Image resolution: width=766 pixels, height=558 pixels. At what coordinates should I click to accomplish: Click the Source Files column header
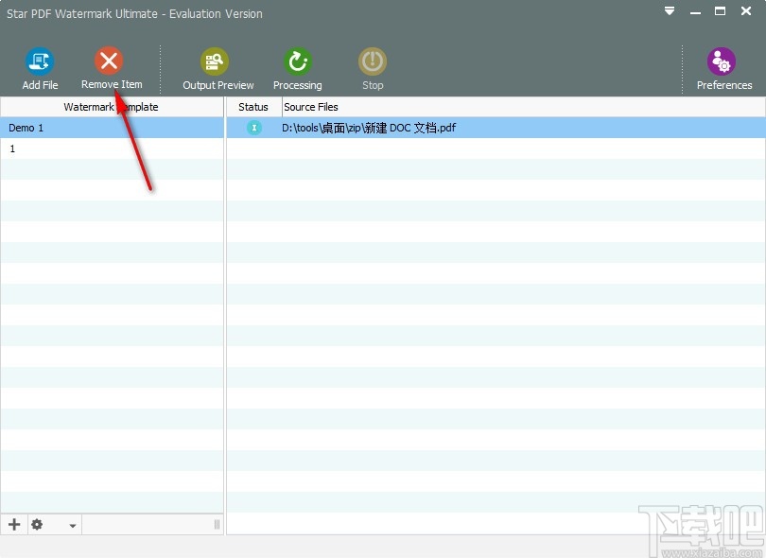524,107
